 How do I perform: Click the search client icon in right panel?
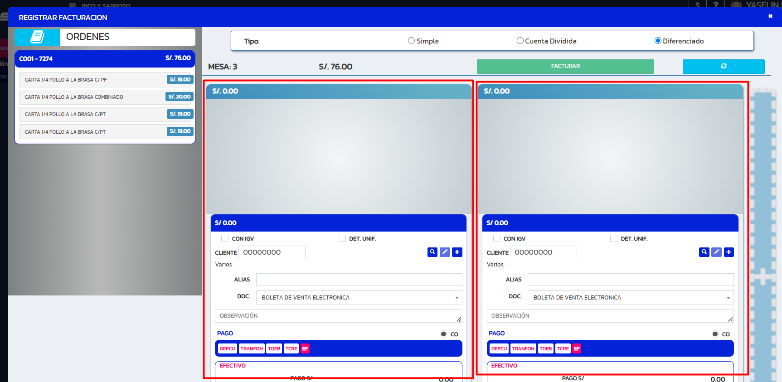(704, 252)
